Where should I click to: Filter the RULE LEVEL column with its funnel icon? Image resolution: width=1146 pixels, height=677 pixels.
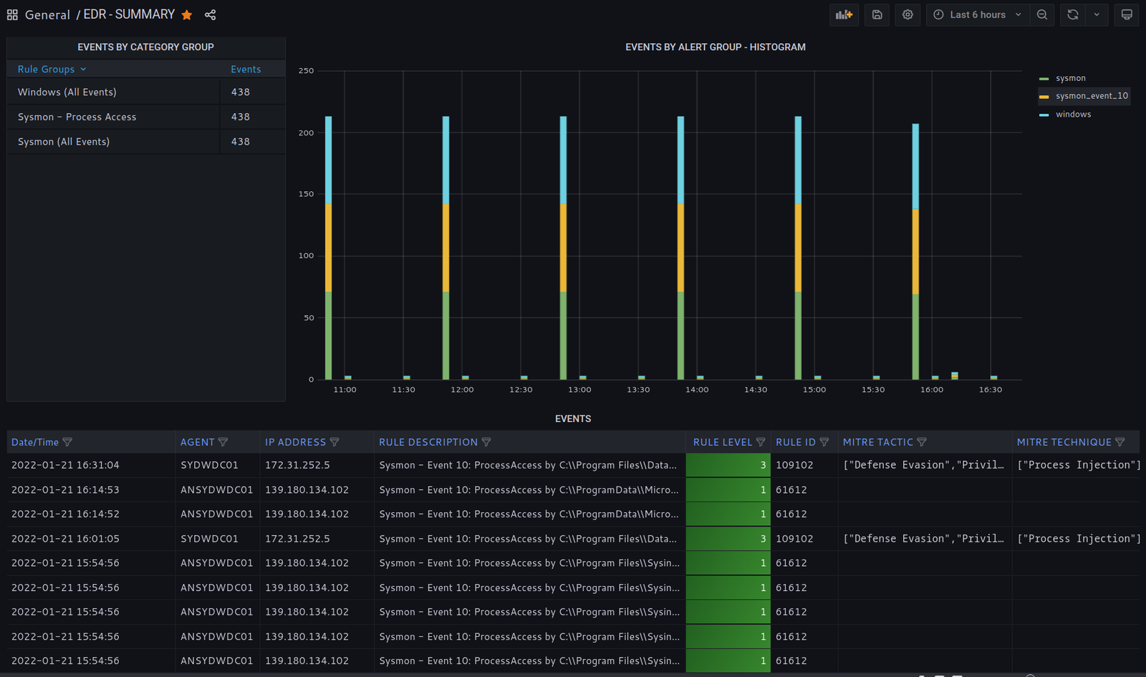pos(761,443)
